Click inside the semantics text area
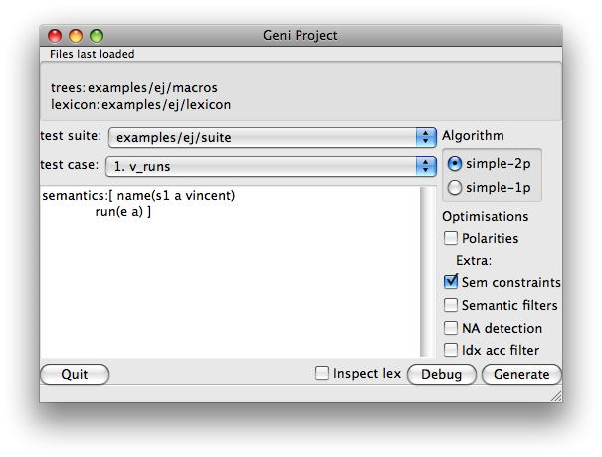The width and height of the screenshot is (602, 457). click(230, 272)
